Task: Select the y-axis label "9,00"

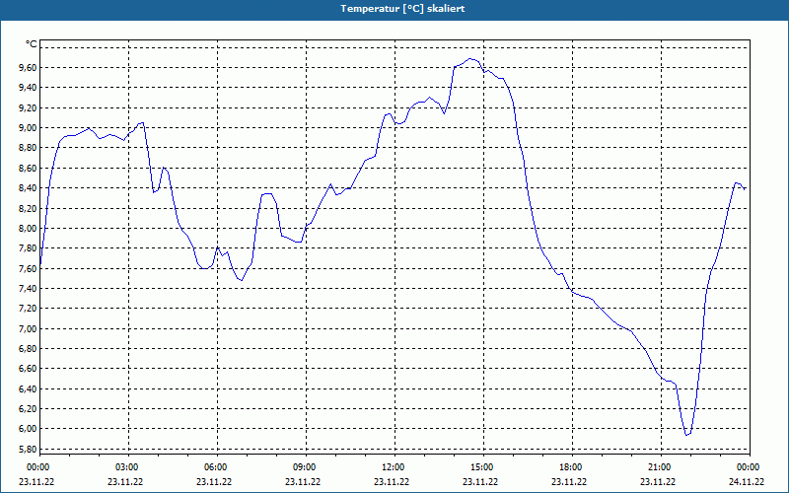Action: coord(29,128)
